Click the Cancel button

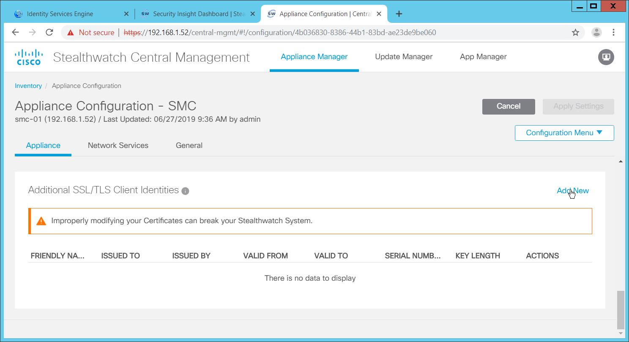pos(509,107)
